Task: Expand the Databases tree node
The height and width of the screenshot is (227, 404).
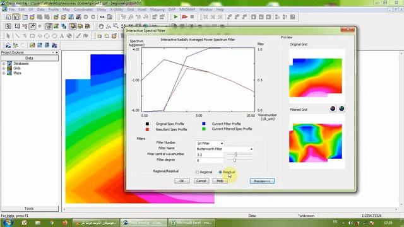Action: [4, 64]
